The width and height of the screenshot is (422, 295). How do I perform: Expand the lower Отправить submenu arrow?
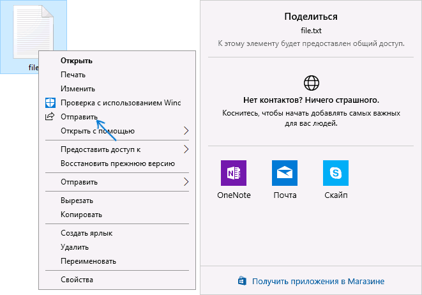click(186, 182)
